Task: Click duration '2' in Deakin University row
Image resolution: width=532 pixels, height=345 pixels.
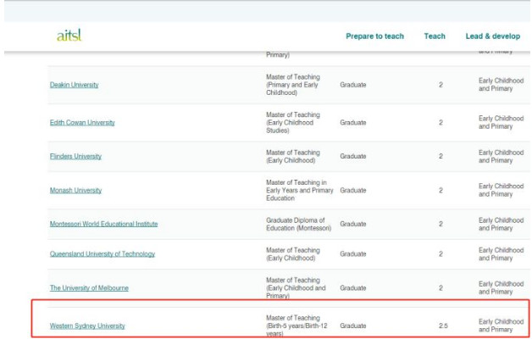Action: pos(441,85)
